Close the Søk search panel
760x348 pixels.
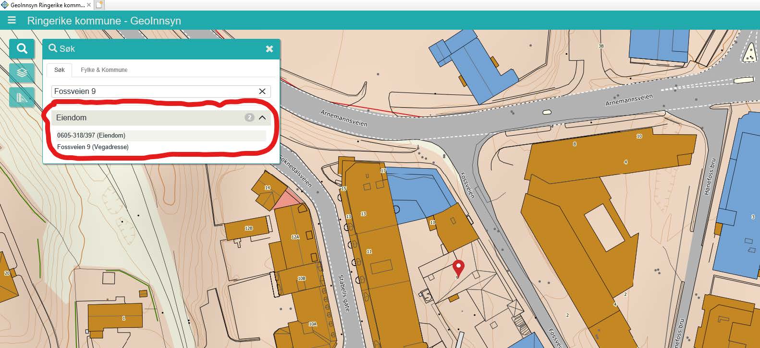(x=270, y=49)
